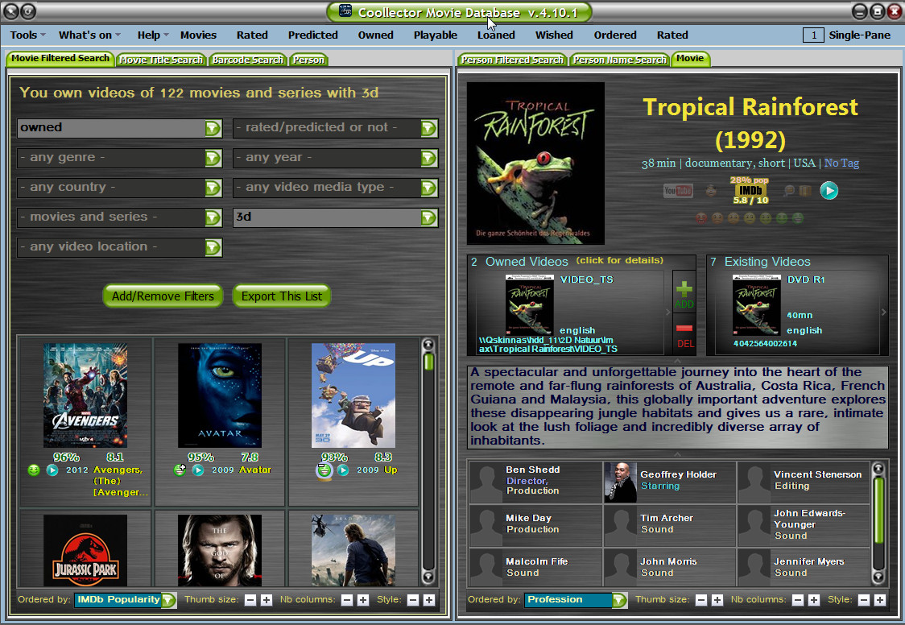
Task: Change ordering from IMDb Popularity dropdown
Action: point(125,600)
